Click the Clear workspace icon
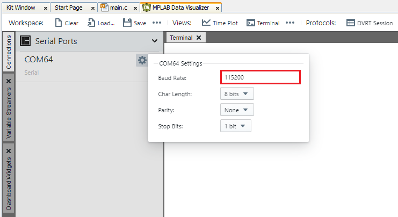This screenshot has height=217, width=398. coord(59,23)
